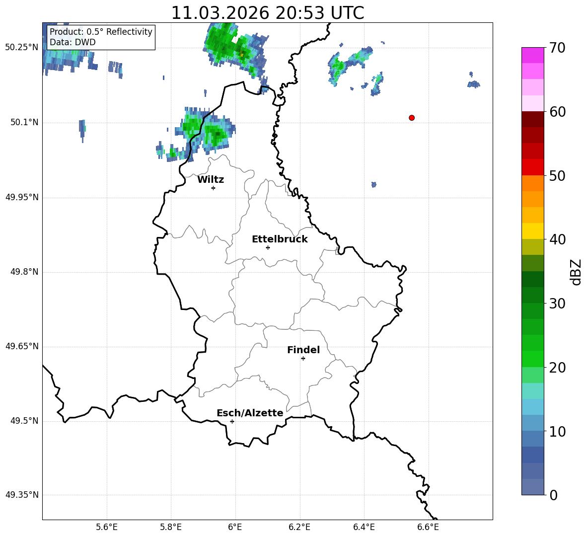Click colorbar tick label 30
The image size is (588, 537).
pos(557,304)
